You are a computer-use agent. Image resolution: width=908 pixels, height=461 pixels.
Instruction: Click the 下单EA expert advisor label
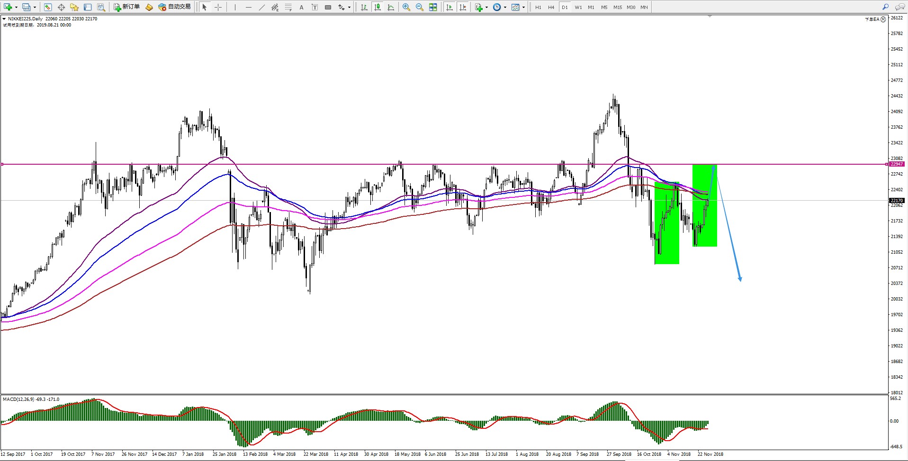pyautogui.click(x=872, y=19)
